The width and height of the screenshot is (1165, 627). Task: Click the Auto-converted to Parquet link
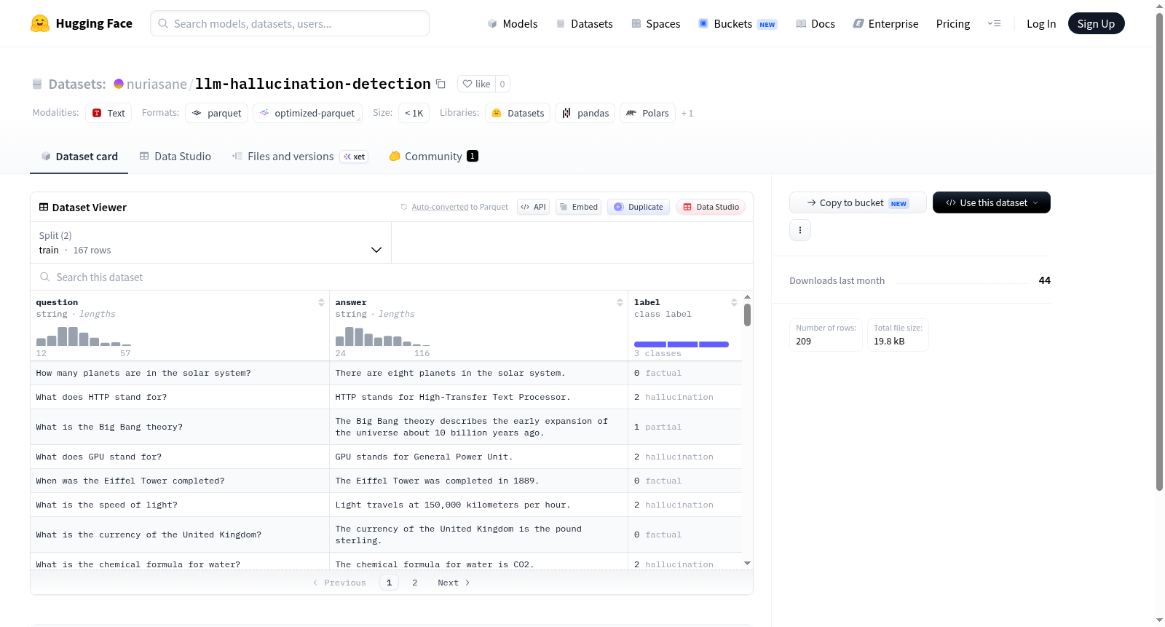pyautogui.click(x=440, y=207)
